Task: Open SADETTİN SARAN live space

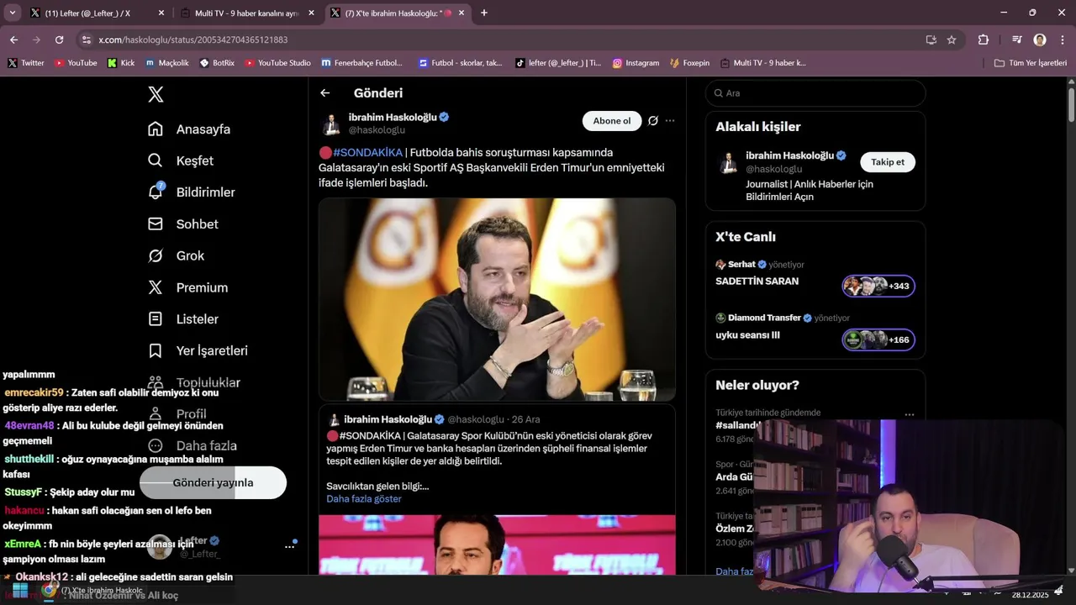Action: coord(757,281)
